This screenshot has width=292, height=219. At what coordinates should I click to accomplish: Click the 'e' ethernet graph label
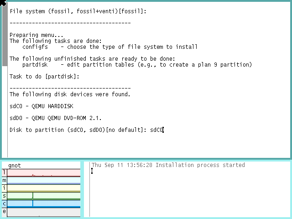[5, 211]
